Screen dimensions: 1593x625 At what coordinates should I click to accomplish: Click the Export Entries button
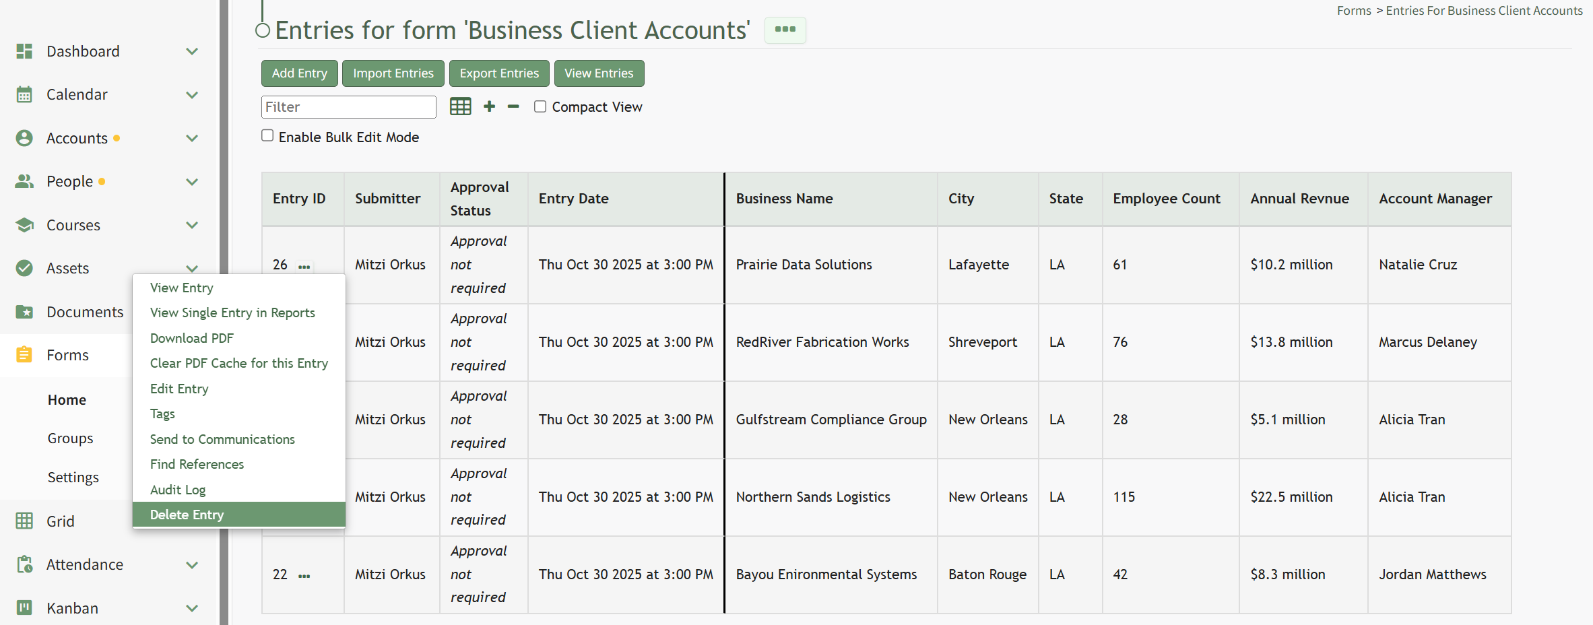(x=499, y=73)
